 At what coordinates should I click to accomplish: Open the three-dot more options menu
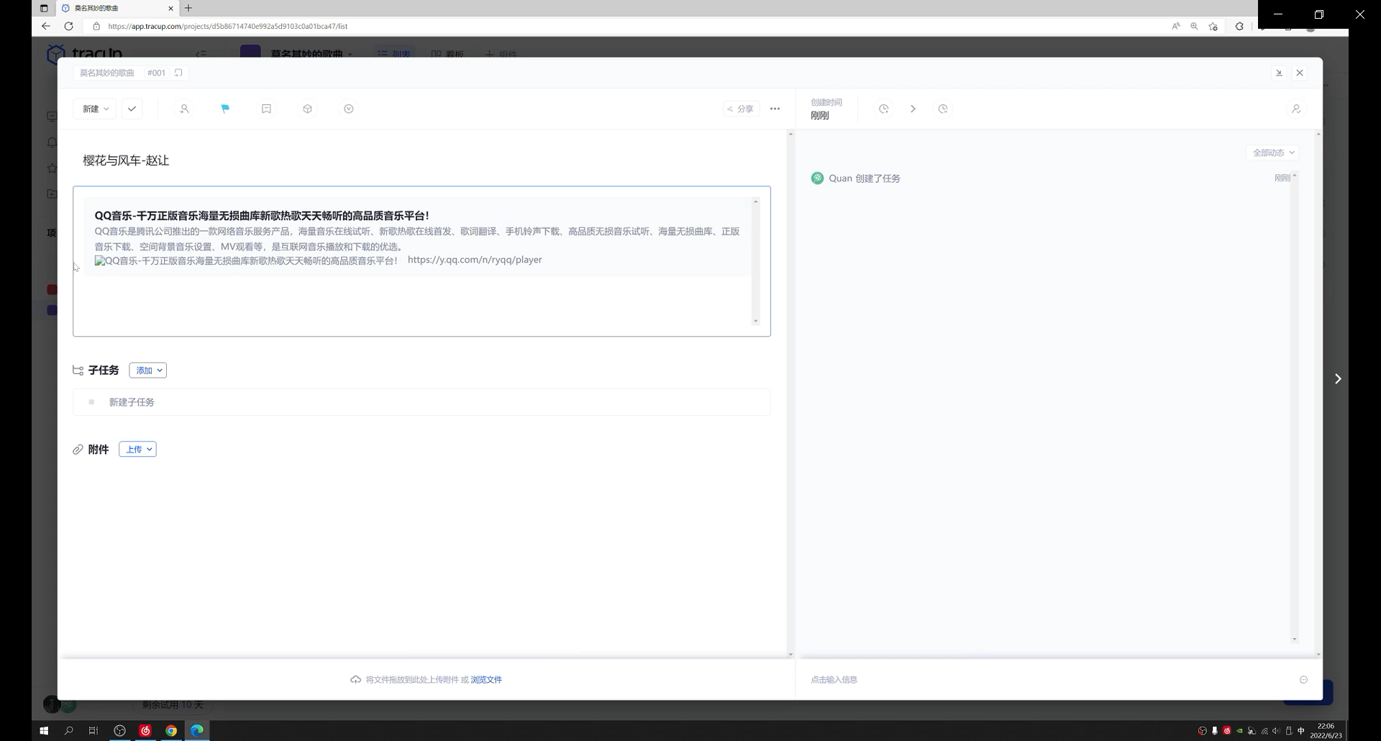775,109
